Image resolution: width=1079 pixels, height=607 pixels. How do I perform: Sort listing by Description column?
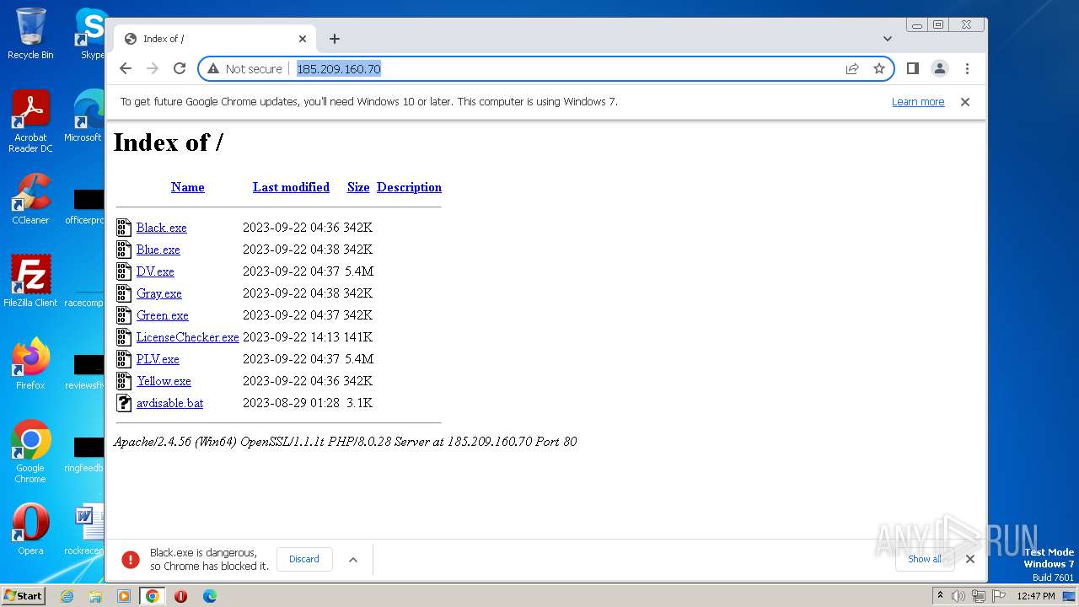[409, 187]
